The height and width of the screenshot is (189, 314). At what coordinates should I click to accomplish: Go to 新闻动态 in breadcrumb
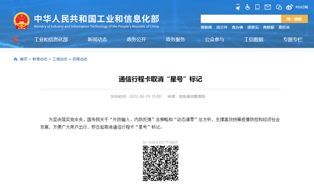(x=40, y=59)
